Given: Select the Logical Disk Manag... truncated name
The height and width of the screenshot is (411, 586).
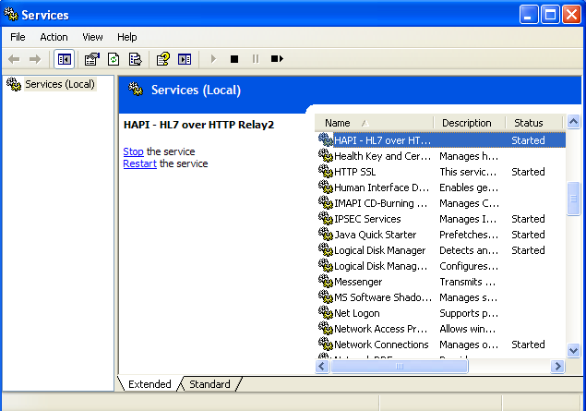Looking at the screenshot, I should (380, 266).
